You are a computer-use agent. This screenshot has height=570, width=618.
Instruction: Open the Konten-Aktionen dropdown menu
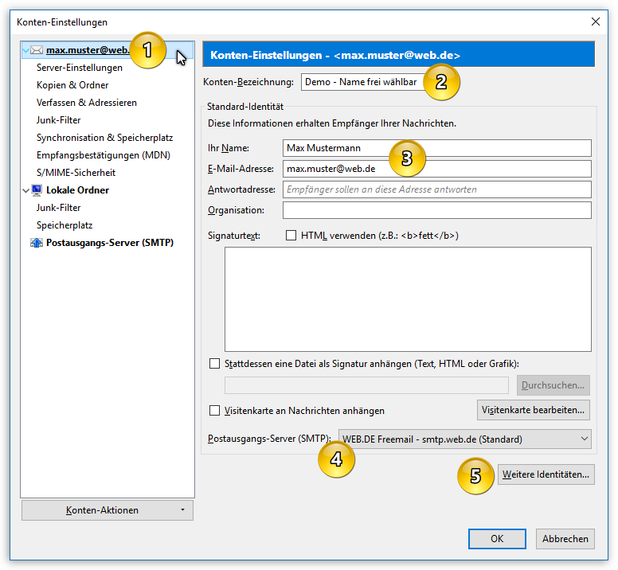pyautogui.click(x=108, y=510)
